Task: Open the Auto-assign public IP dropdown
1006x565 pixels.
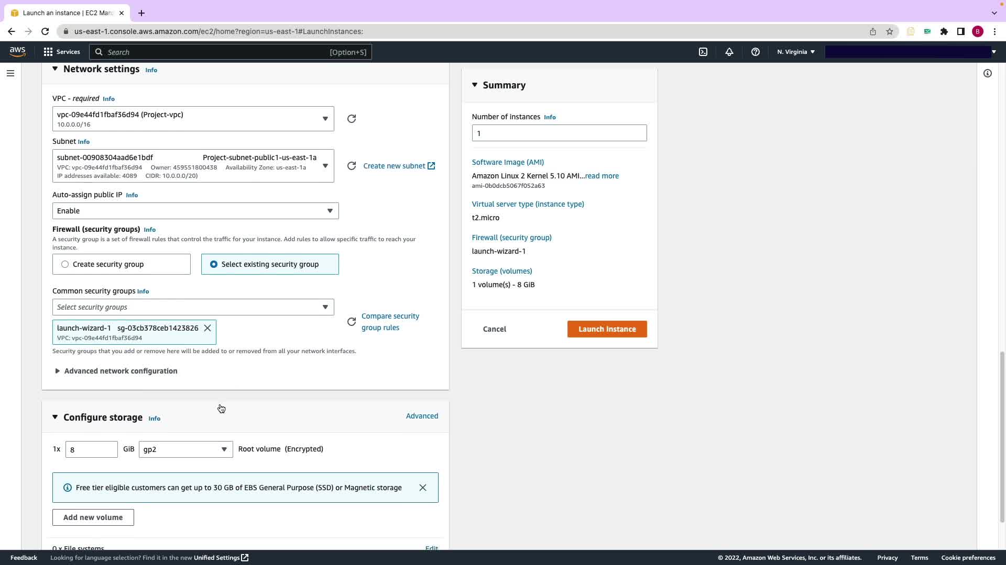Action: coord(195,211)
